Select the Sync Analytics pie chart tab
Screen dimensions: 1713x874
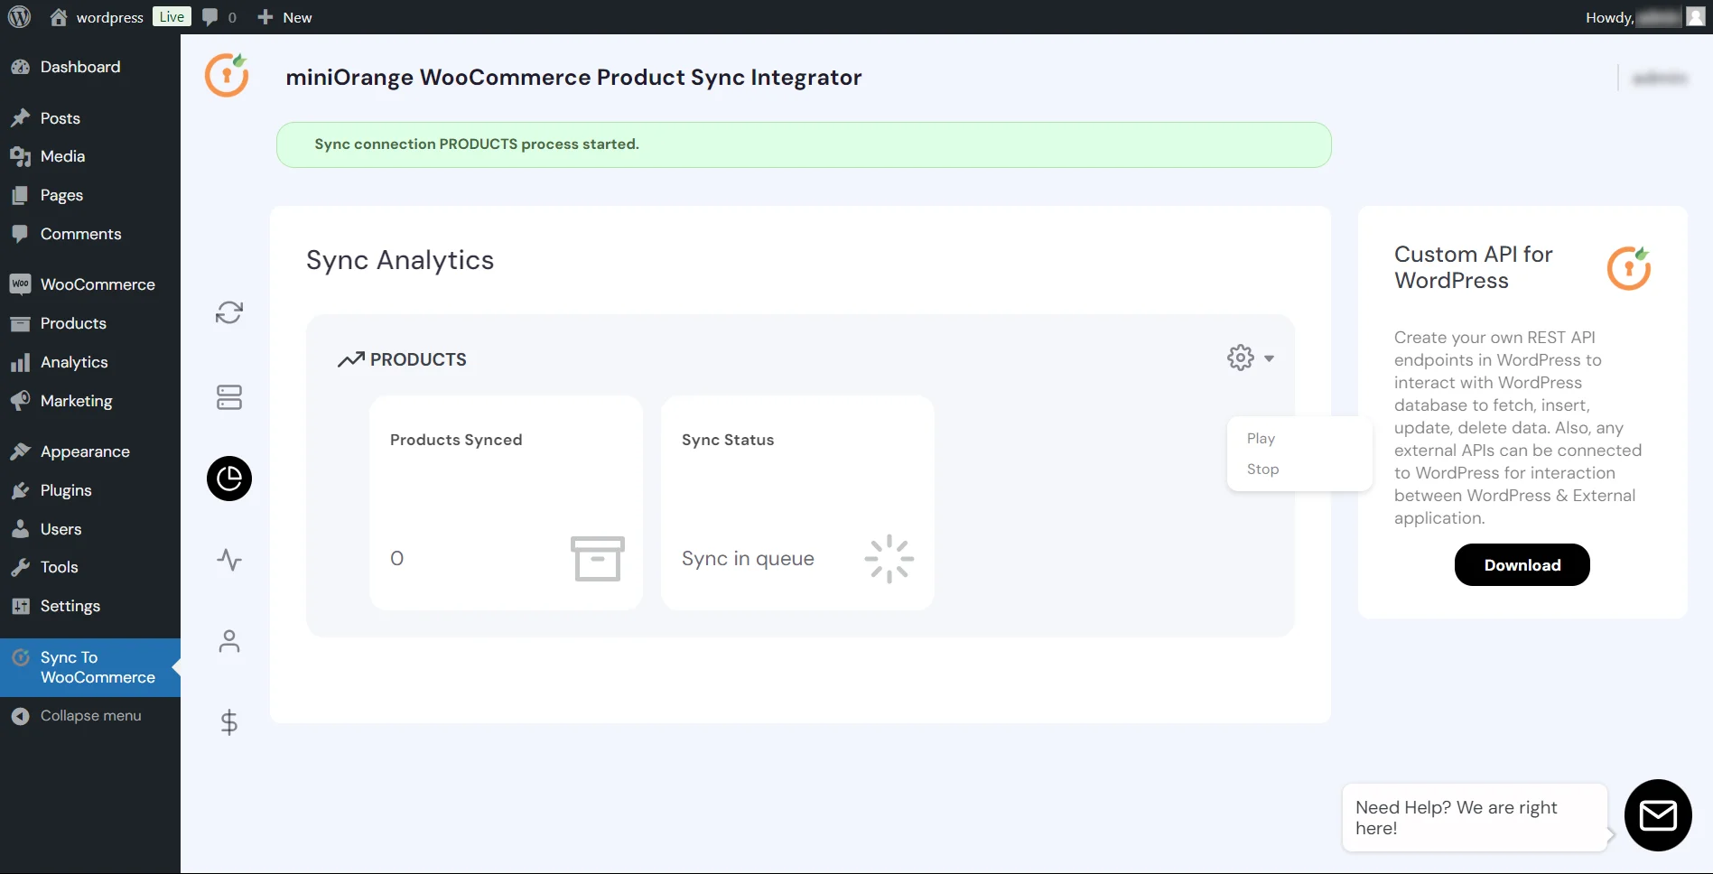coord(229,479)
